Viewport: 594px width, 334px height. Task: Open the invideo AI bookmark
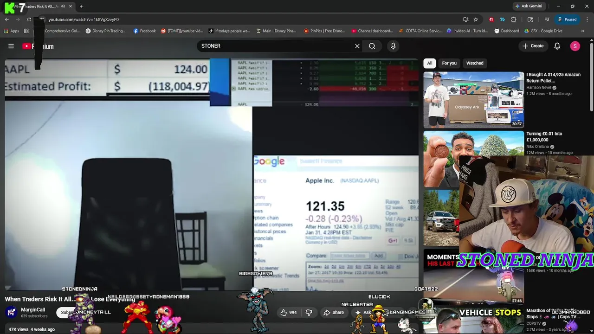pos(467,31)
